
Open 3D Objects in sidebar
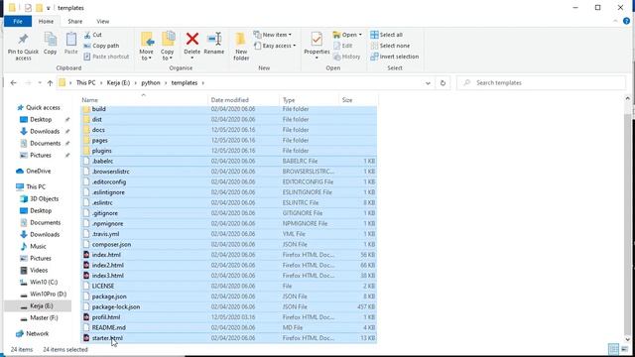click(x=40, y=198)
